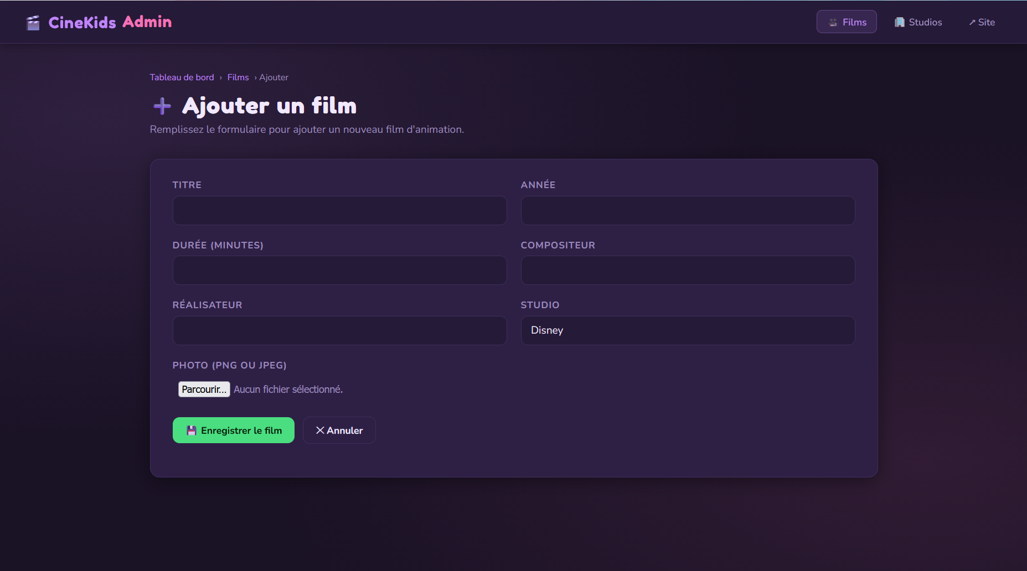Open the Studios nav tab
The height and width of the screenshot is (571, 1027).
point(918,22)
